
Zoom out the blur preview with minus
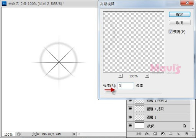120,76
